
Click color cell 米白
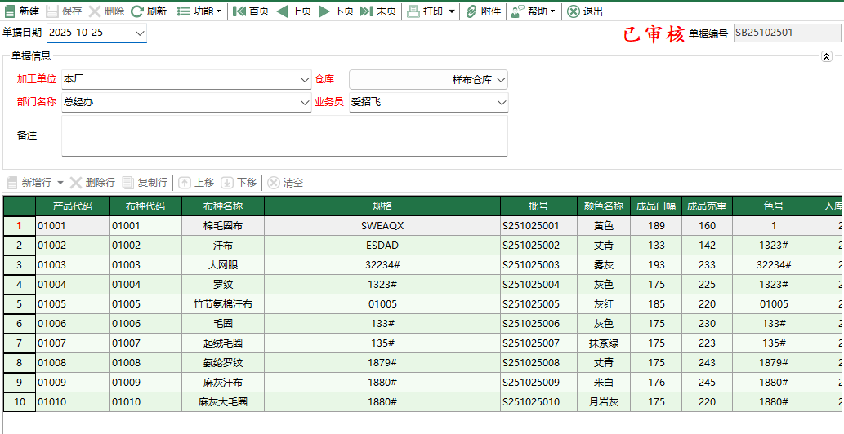pos(604,383)
